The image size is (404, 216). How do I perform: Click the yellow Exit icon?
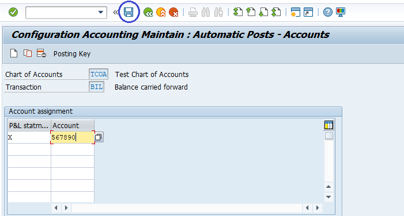coord(161,12)
